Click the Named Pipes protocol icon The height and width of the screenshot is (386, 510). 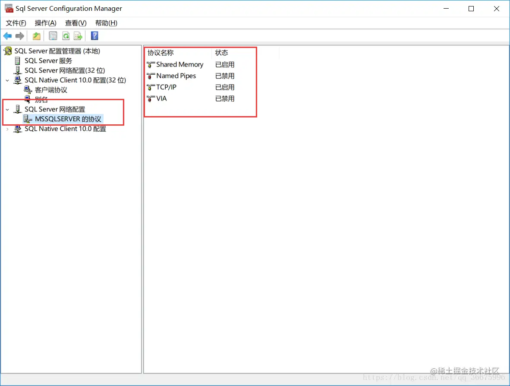[151, 76]
